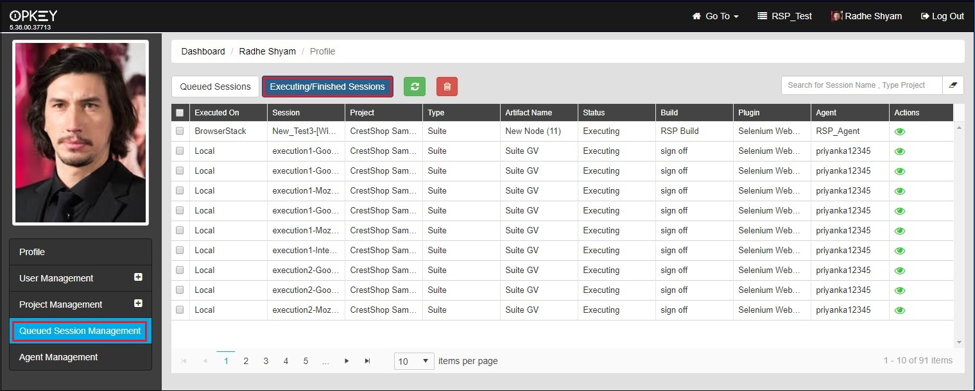Open Agent Management in sidebar
This screenshot has height=391, width=975.
(x=58, y=357)
